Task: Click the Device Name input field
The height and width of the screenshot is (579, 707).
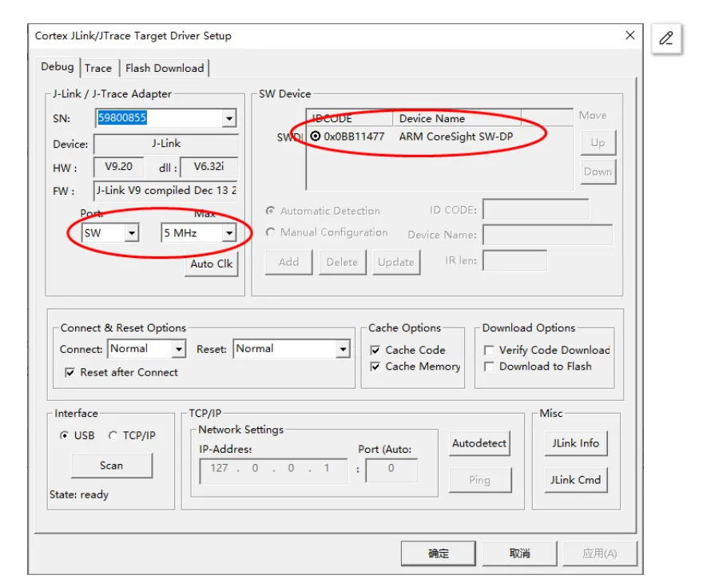Action: coord(548,235)
